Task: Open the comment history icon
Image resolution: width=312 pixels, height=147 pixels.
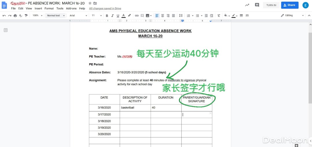Action: pos(257,5)
